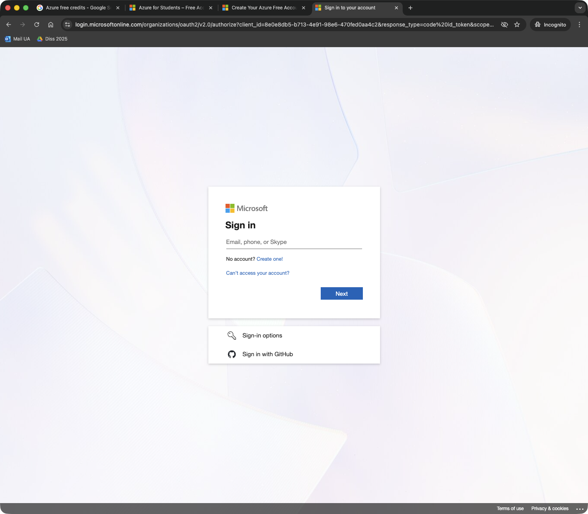The image size is (588, 514).
Task: Open footer ellipsis more options
Action: coord(580,509)
